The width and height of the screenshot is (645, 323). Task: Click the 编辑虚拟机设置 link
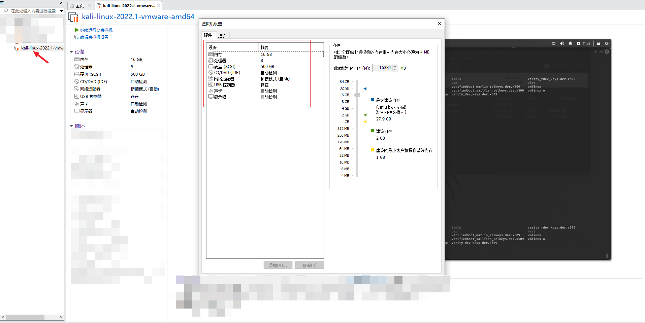94,37
